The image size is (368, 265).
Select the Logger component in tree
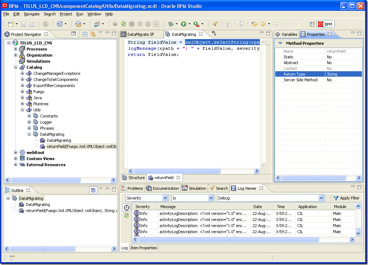point(46,122)
